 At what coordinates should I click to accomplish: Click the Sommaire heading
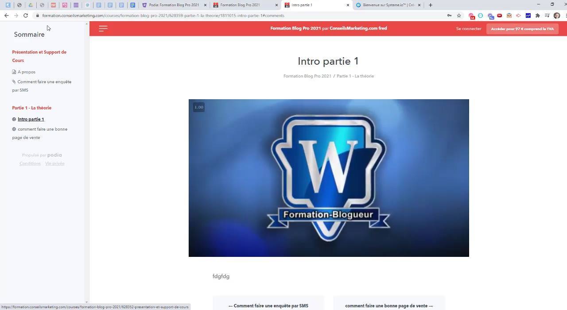29,35
